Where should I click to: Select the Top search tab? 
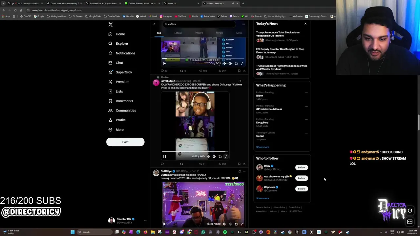pyautogui.click(x=159, y=33)
